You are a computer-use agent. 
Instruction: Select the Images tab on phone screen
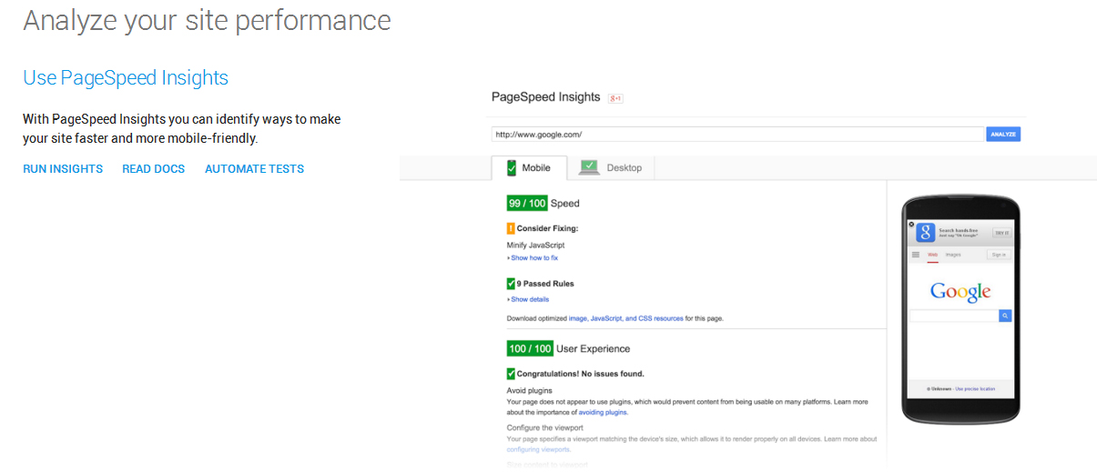(x=952, y=255)
